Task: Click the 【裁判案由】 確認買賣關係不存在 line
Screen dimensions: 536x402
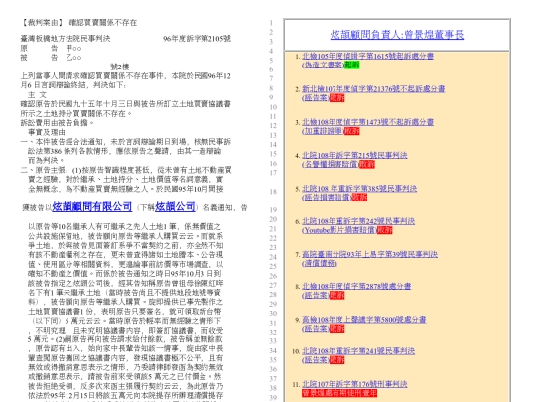Action: click(x=78, y=23)
